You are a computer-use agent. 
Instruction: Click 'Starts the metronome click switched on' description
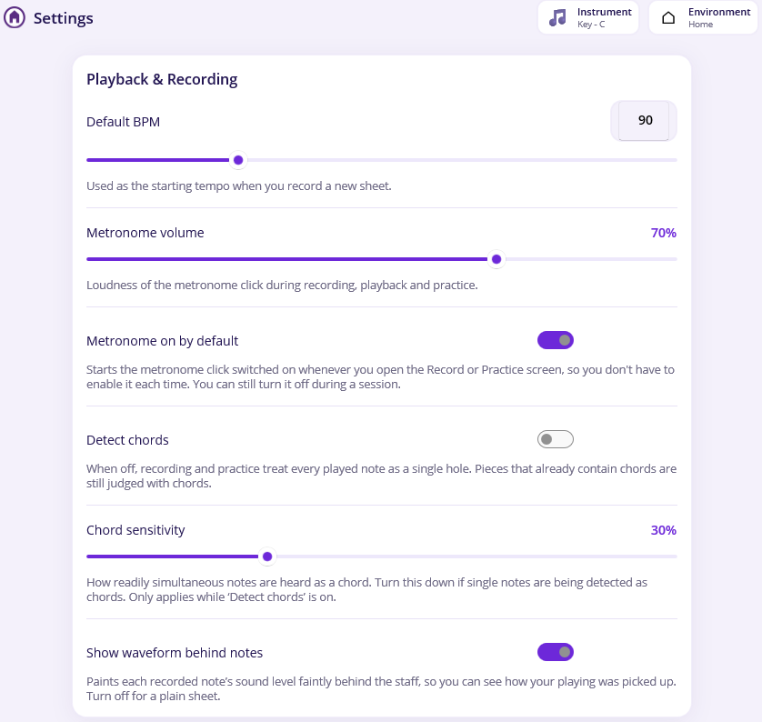tap(380, 376)
